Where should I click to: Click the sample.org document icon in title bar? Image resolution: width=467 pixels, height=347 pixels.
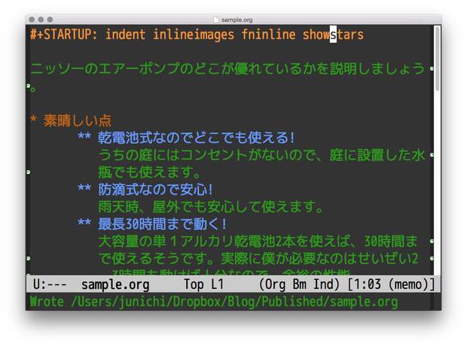(x=216, y=20)
